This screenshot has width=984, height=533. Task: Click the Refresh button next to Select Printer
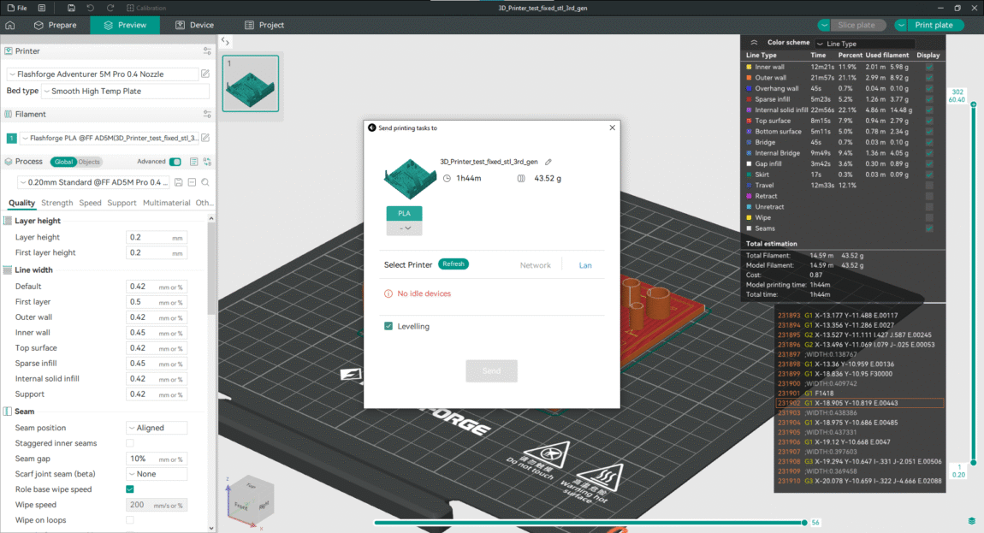(453, 264)
